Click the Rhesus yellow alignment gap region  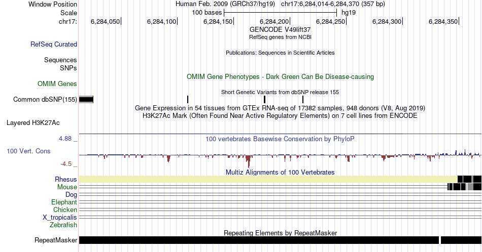point(268,179)
